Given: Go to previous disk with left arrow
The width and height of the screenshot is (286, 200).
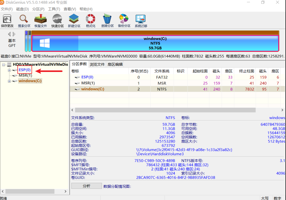Looking at the screenshot, I should (10, 34).
